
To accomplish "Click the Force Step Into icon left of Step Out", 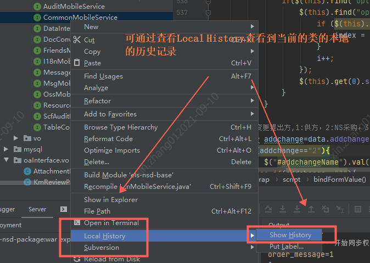I will [297, 209].
